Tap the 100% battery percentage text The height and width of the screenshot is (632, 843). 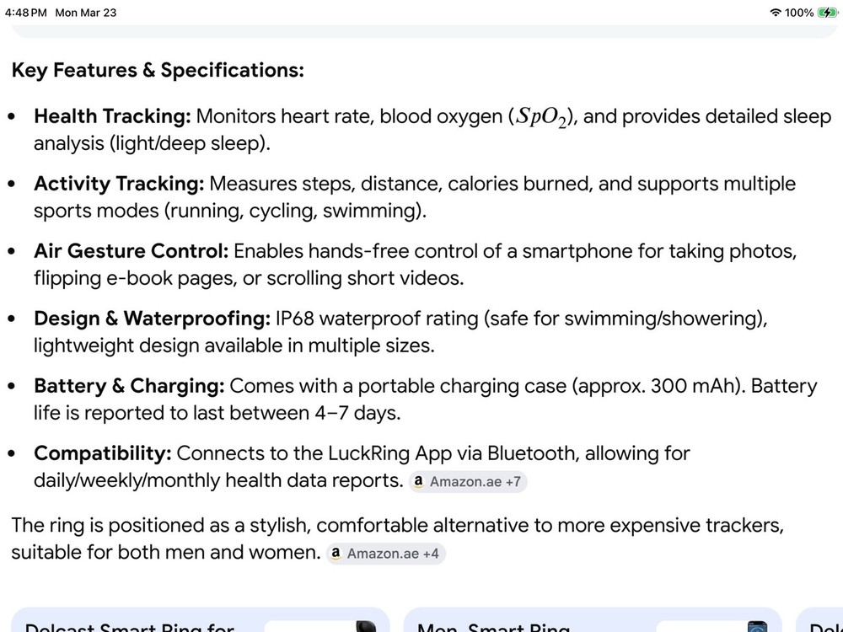[799, 13]
